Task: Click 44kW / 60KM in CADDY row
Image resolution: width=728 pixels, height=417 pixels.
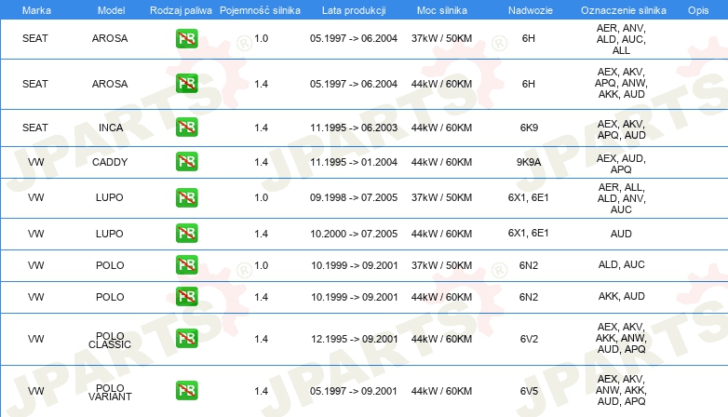Action: [441, 162]
